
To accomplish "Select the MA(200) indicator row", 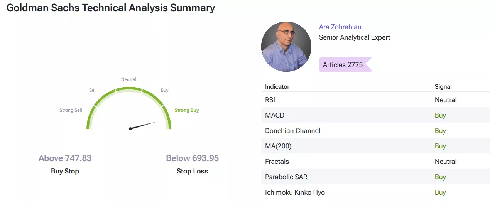I will point(375,146).
